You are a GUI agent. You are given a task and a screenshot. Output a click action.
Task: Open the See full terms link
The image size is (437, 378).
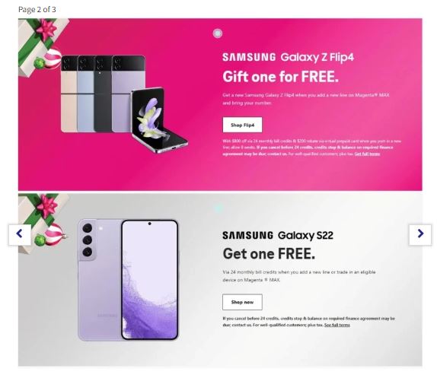tap(337, 325)
